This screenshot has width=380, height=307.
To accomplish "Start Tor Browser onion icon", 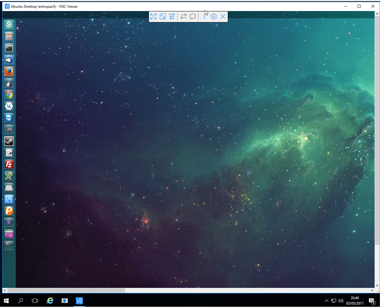I will (9, 83).
